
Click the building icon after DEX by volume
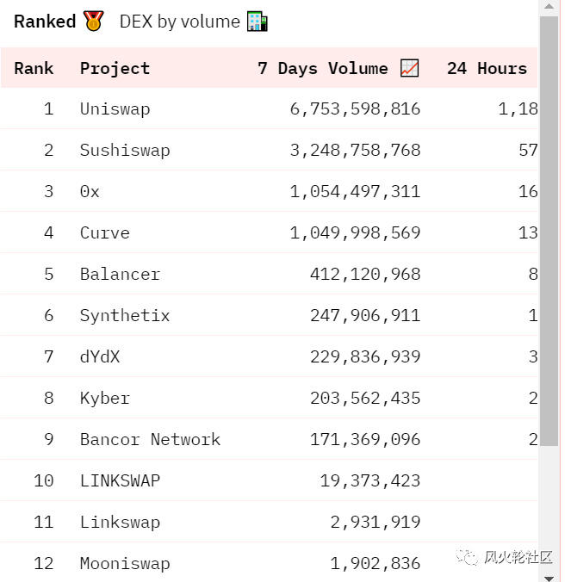258,22
